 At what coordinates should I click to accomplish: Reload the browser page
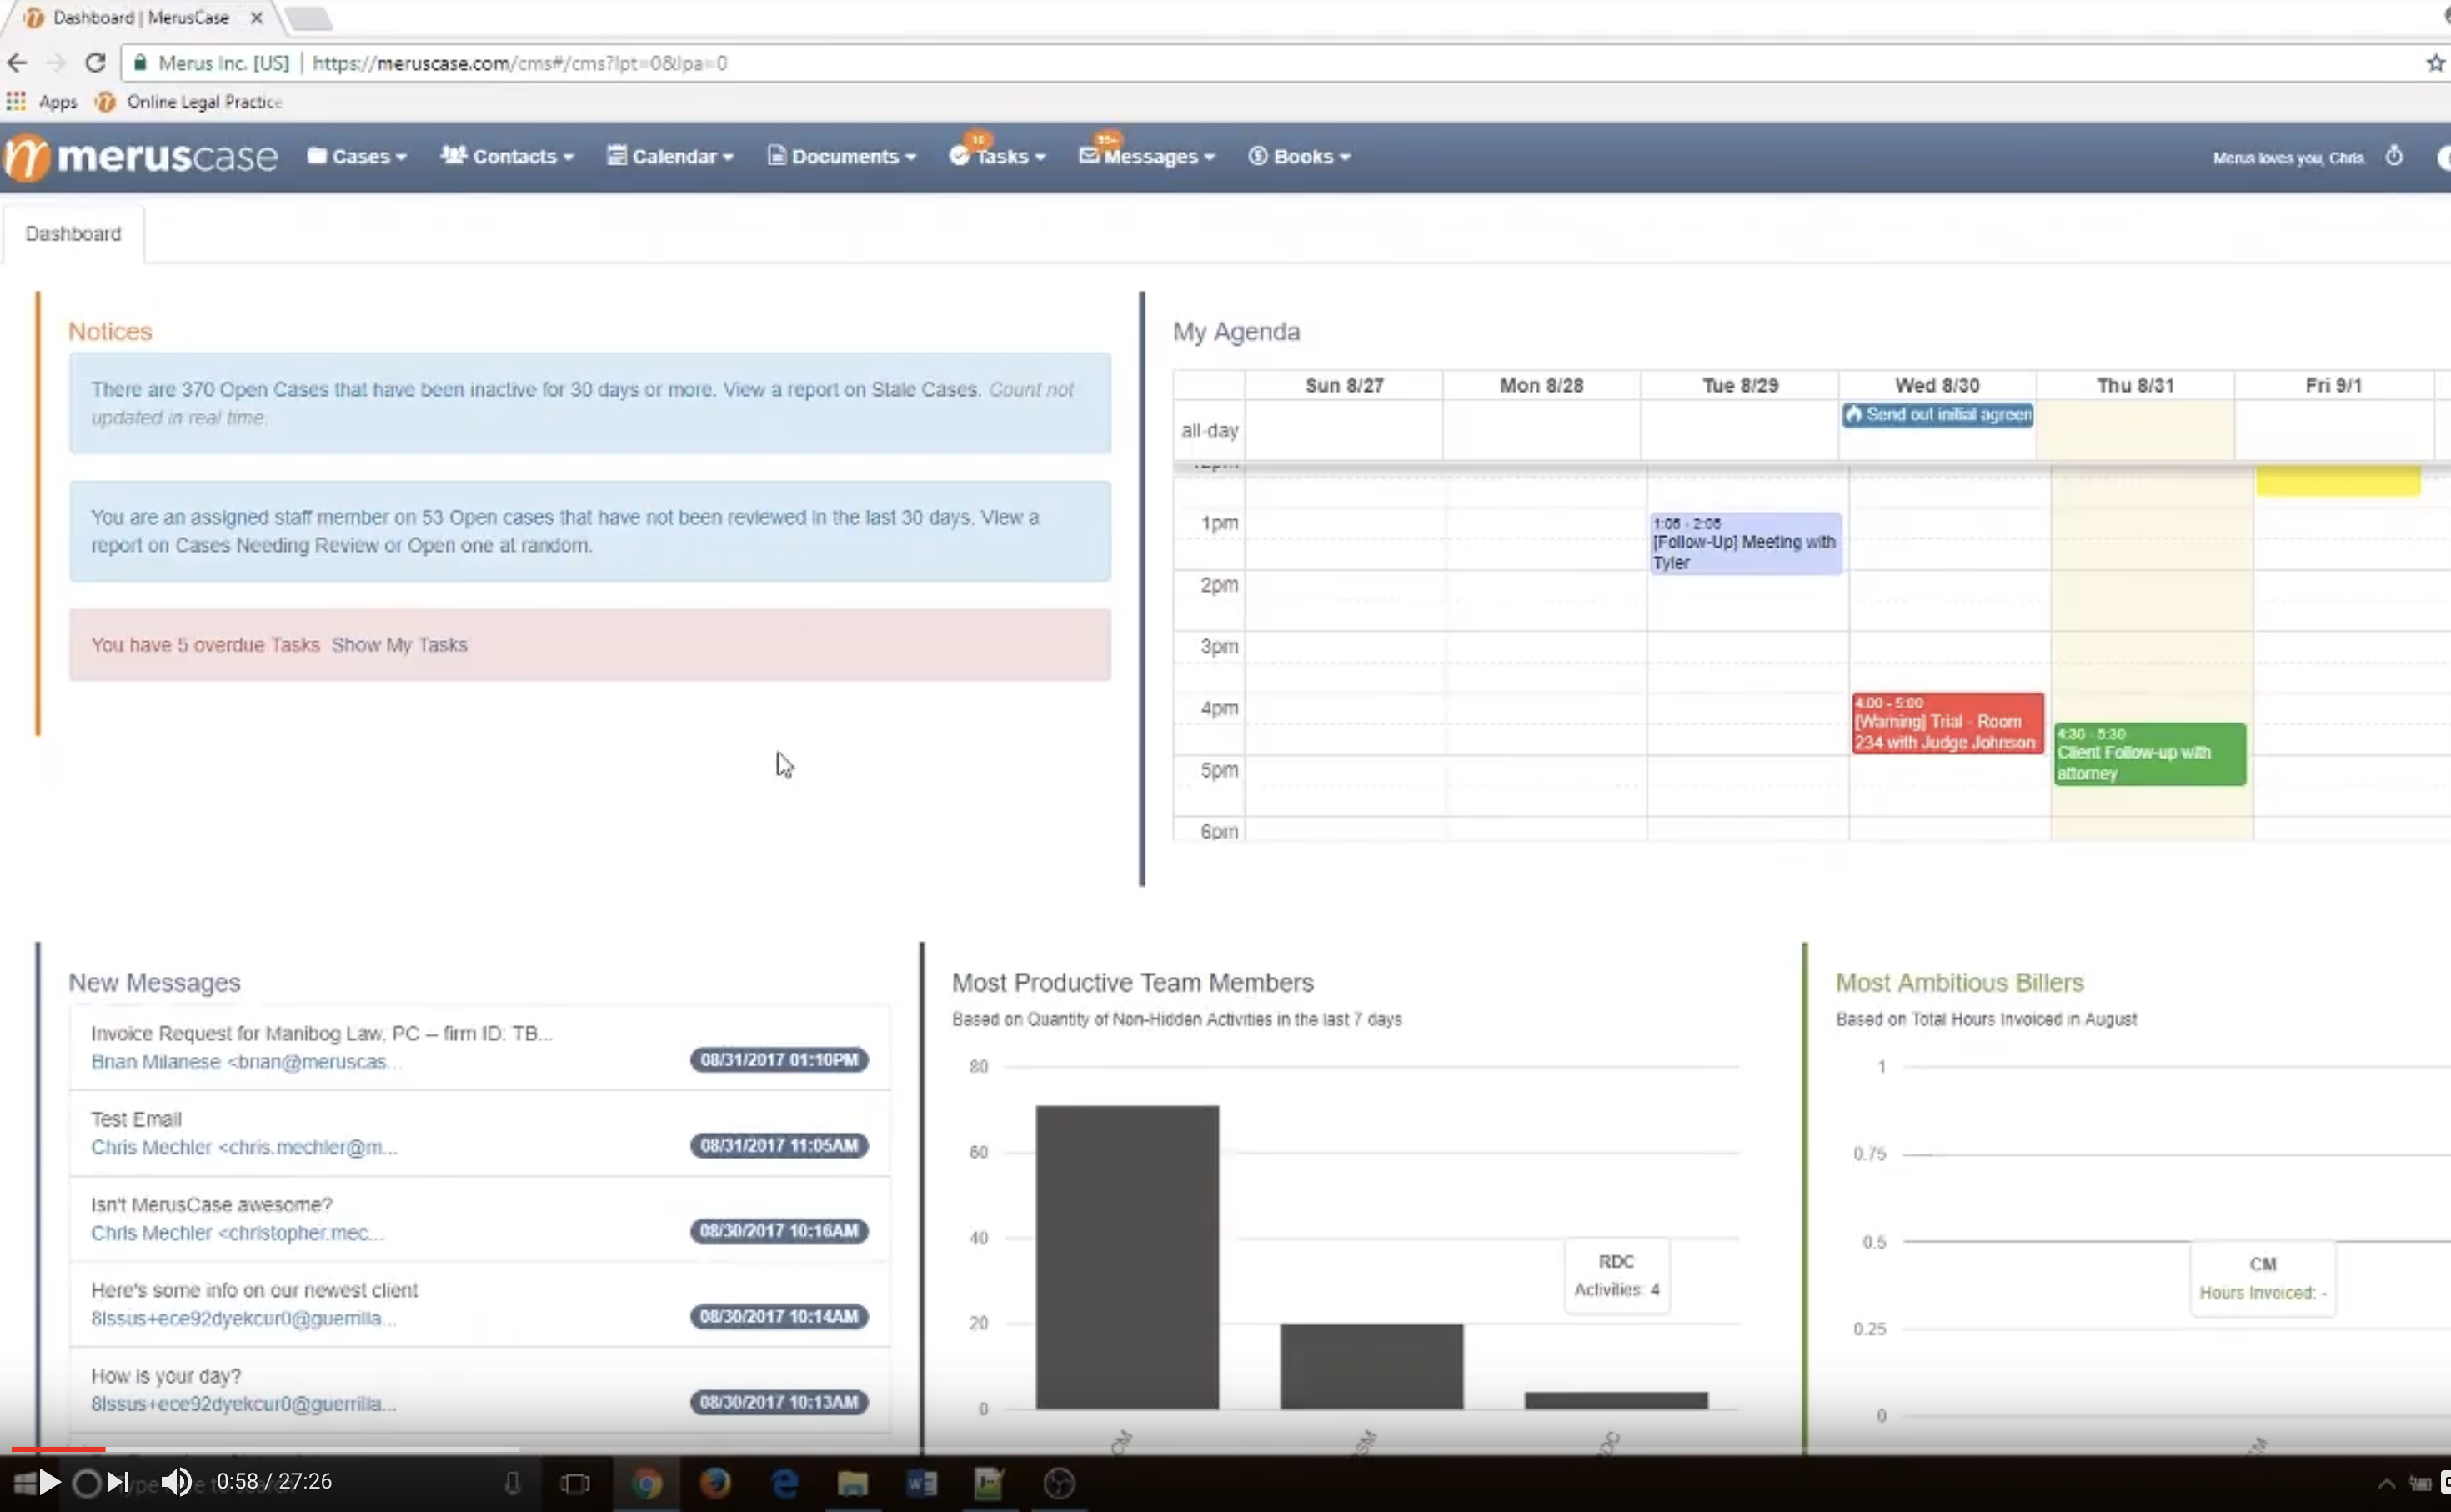(95, 63)
